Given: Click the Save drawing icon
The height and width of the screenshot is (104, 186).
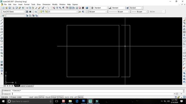Looking at the screenshot, I should (x=10, y=8).
